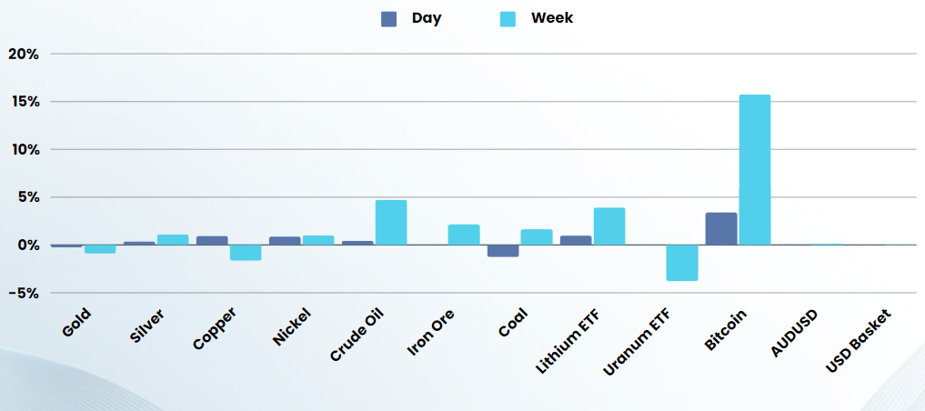This screenshot has width=925, height=411.
Task: Click the Crude Oil weekly bar
Action: [391, 222]
